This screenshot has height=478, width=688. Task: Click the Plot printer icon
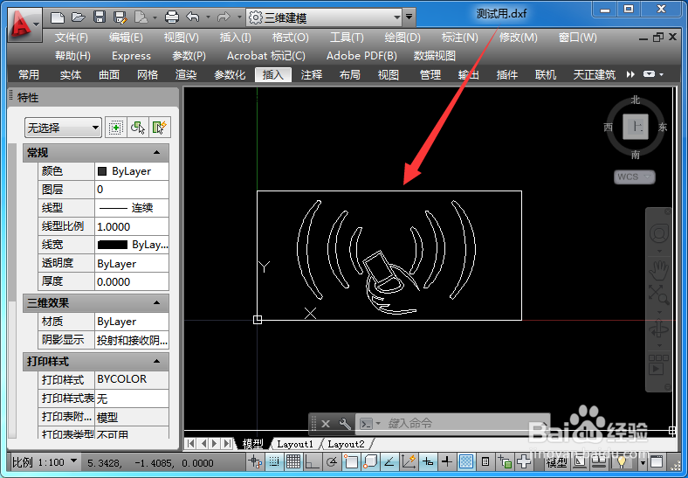click(x=171, y=17)
